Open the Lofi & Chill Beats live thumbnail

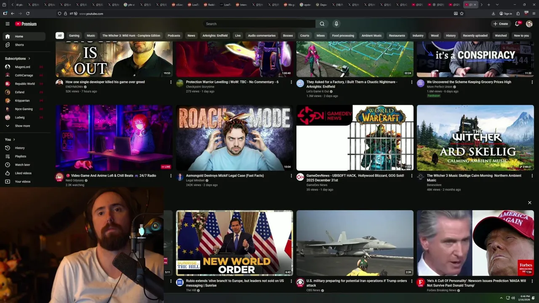(114, 138)
